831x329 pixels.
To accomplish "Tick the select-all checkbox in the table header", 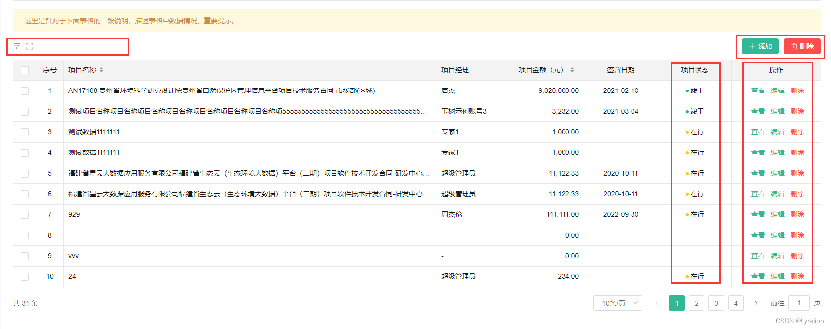I will pyautogui.click(x=25, y=70).
